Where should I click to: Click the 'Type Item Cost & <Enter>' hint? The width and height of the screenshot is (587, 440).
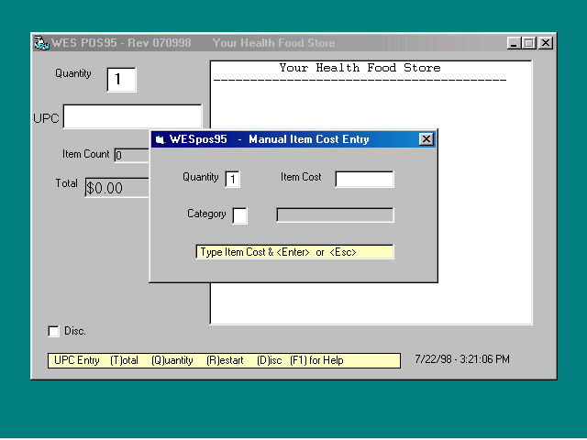point(294,252)
